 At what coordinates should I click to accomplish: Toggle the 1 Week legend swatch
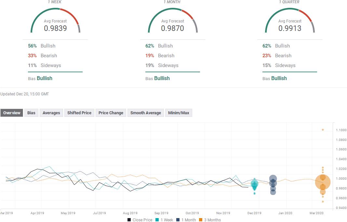pyautogui.click(x=157, y=220)
